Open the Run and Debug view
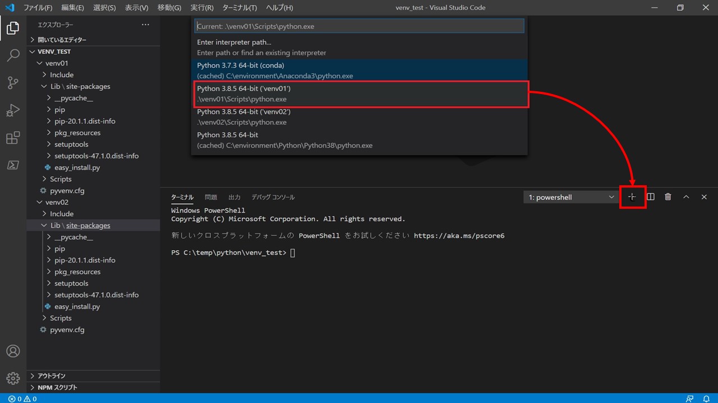718x403 pixels. point(13,110)
